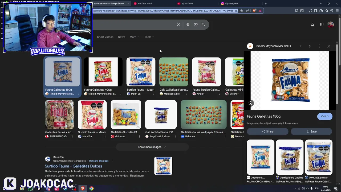Image resolution: width=341 pixels, height=192 pixels.
Task: Click the SUPERMERCADO Galletitas Fauna x 40 thumbnail
Action: click(x=59, y=115)
